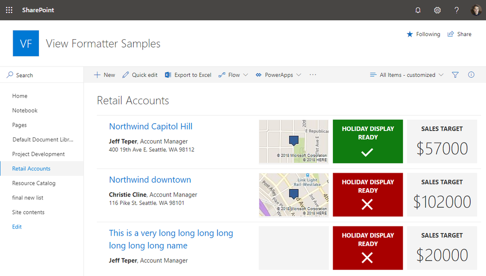The height and width of the screenshot is (276, 486).
Task: Open the filter pane funnel icon
Action: (x=455, y=75)
